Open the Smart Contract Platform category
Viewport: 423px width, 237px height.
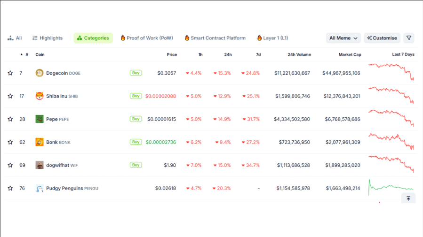point(215,38)
